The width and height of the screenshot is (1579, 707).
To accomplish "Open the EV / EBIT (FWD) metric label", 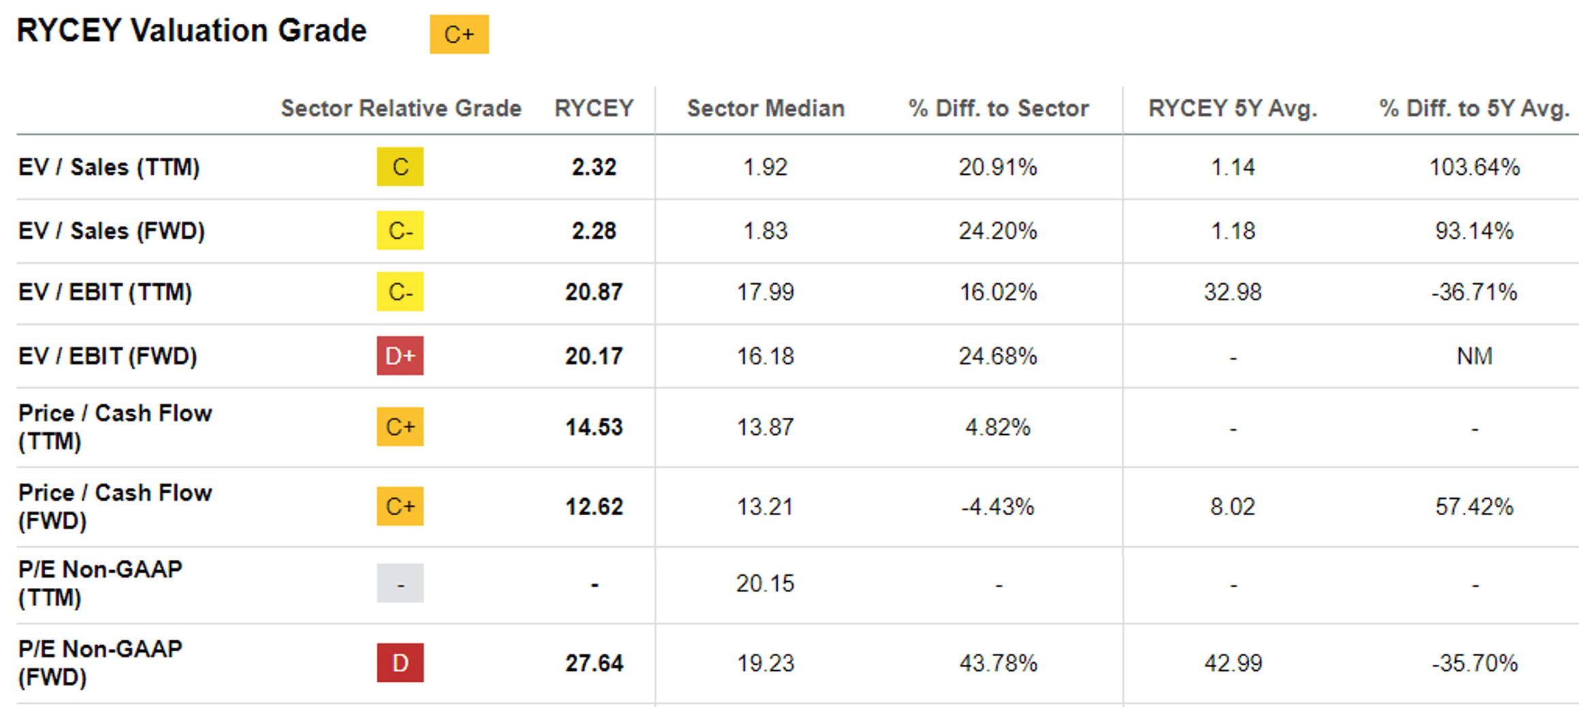I will (108, 356).
